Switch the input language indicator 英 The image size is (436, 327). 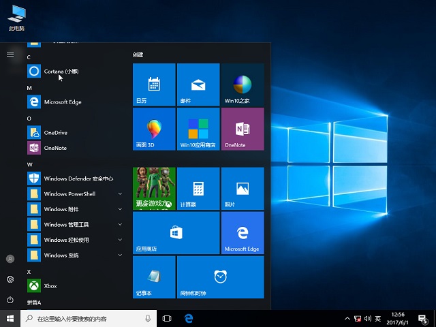[377, 319]
